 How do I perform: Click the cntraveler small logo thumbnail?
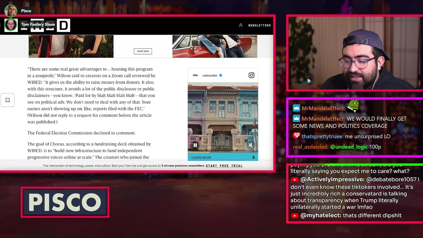pyautogui.click(x=195, y=75)
